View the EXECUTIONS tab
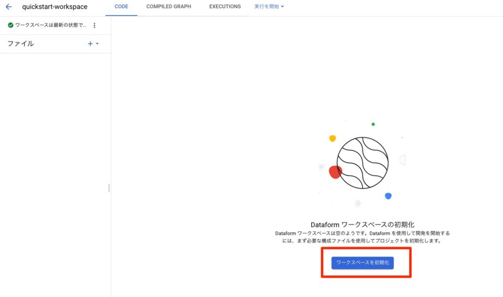The width and height of the screenshot is (503, 297). pos(225,6)
